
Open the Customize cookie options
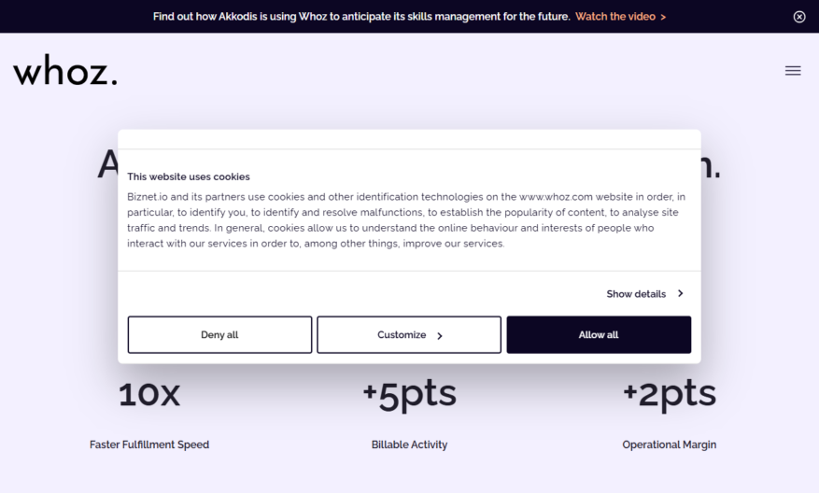coord(409,335)
